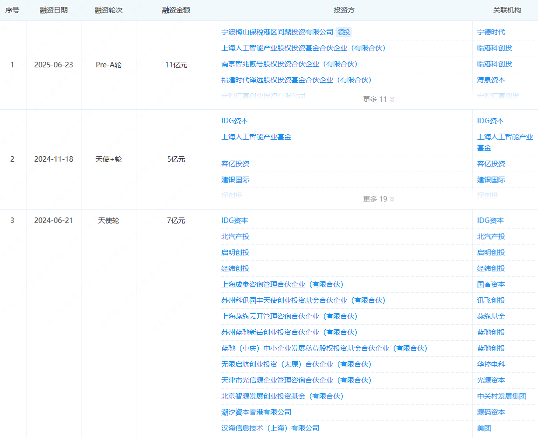Click the 国香资本 related institution link

[x=492, y=284]
